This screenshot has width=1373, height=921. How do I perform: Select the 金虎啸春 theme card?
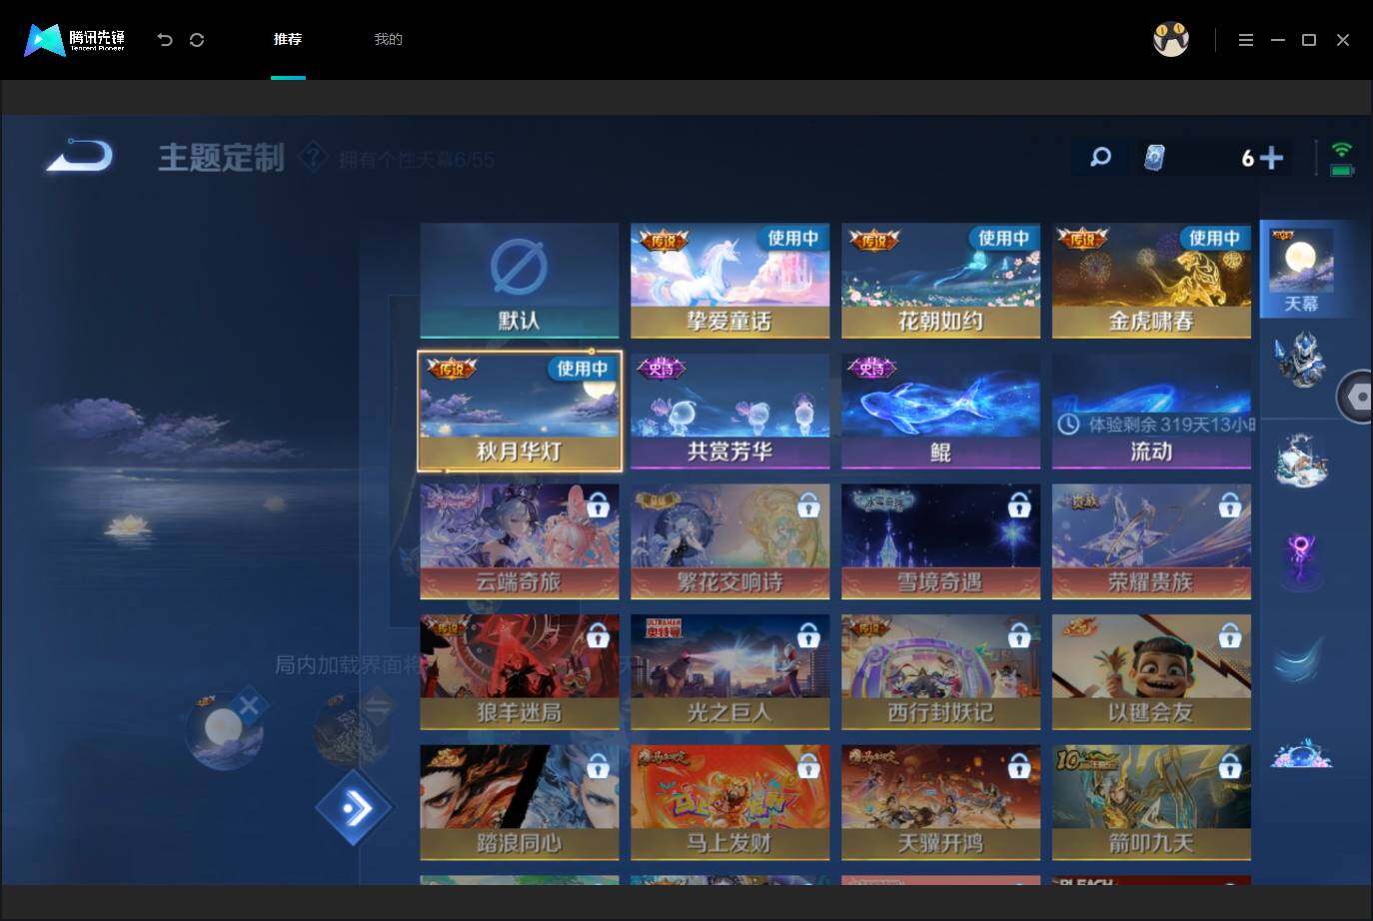(1151, 281)
